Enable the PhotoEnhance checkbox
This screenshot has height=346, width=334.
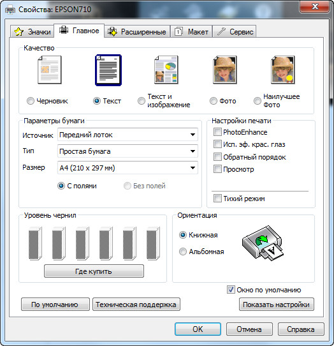click(217, 132)
